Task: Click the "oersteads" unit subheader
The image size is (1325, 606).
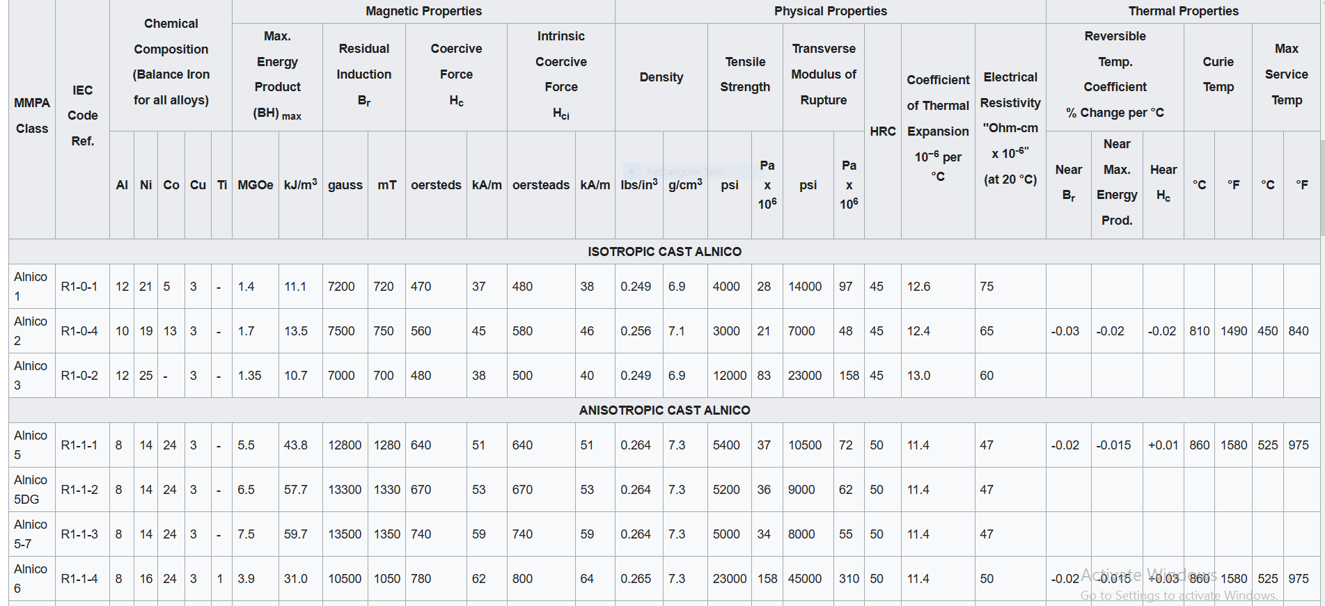Action: pyautogui.click(x=541, y=185)
